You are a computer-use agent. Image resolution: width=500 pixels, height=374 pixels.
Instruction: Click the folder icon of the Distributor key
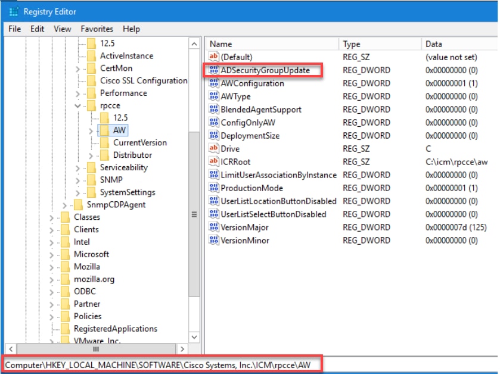104,155
